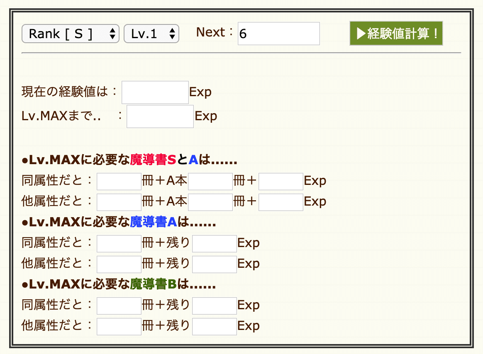Select the 残り Exp field in 魔導書A 他属性 row

coord(214,264)
